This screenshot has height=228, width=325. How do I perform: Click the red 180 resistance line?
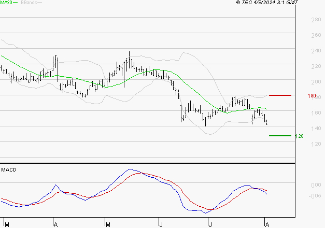[x=280, y=95]
